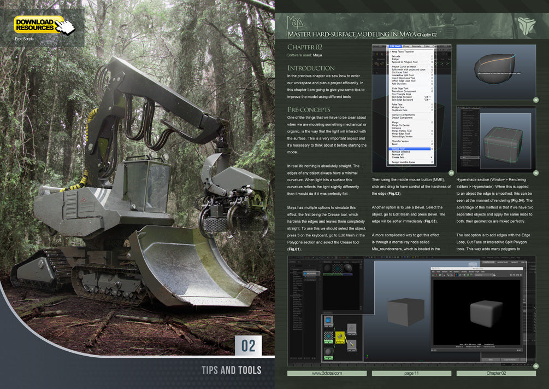Open the renderer dropdown in the Render View toolbar
Screen dimensions: 549x389
[x=483, y=275]
